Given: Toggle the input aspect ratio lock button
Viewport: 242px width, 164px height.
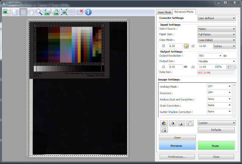Looking at the screenshot, I should click(186, 46).
